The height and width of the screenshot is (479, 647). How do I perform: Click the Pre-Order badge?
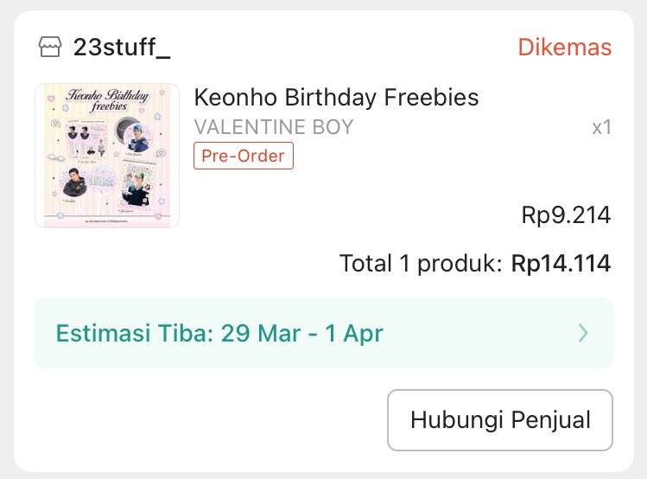[x=244, y=156]
